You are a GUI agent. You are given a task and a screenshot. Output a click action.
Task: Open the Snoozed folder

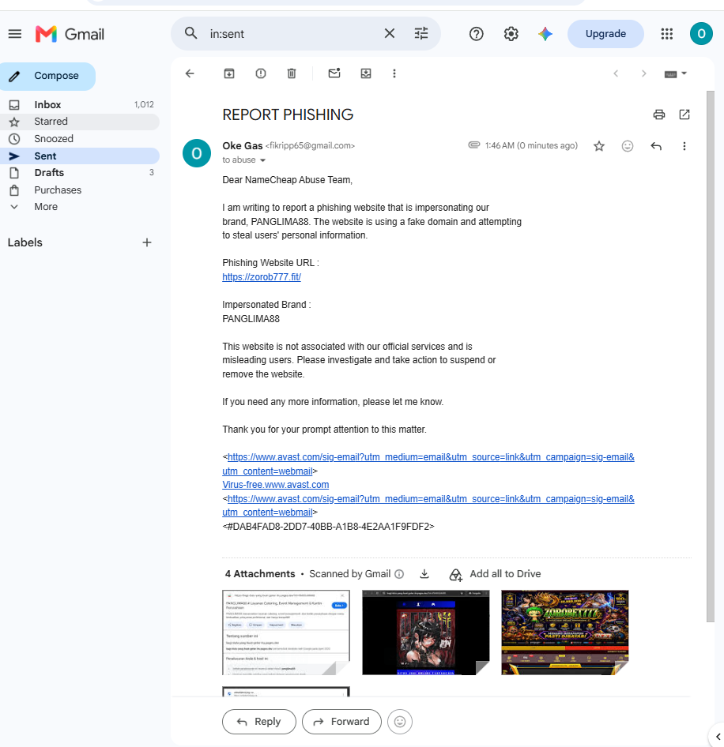click(x=80, y=139)
